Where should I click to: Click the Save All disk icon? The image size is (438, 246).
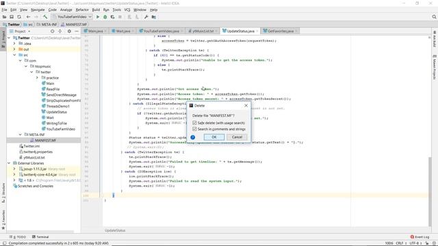click(12, 17)
